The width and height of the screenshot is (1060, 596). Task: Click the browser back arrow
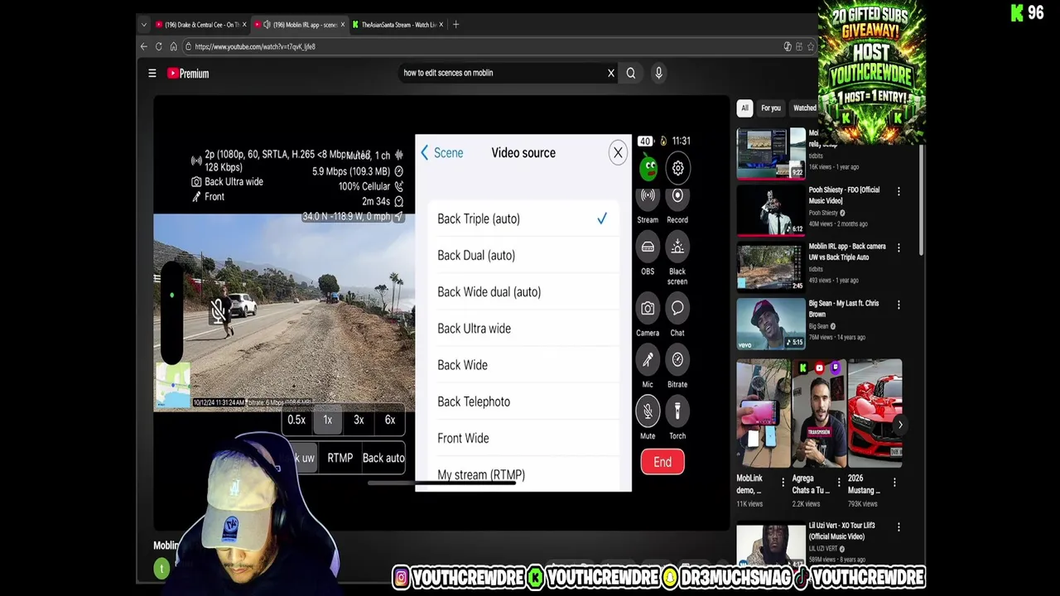(144, 46)
